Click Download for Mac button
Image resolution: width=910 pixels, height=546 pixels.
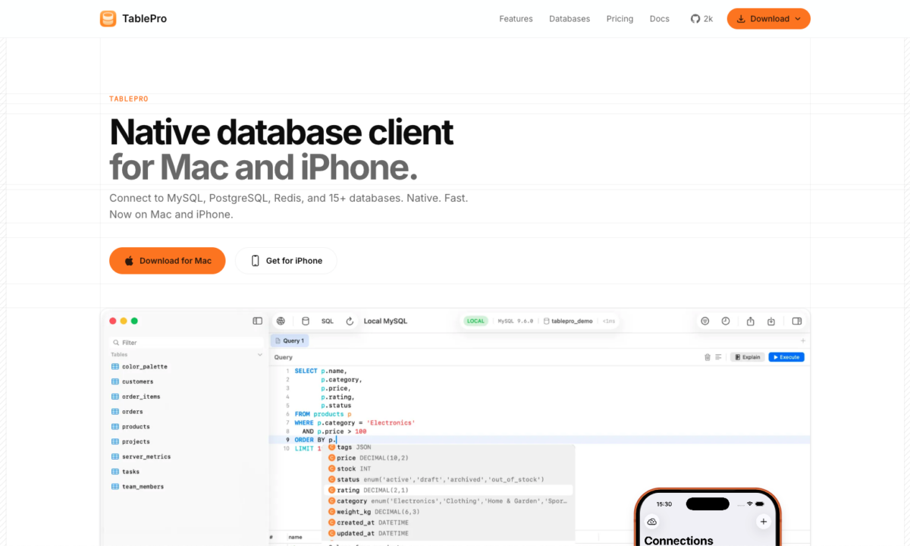(167, 260)
